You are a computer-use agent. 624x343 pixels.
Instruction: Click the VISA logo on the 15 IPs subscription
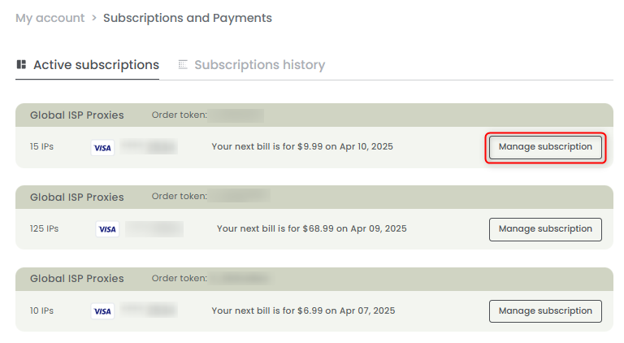[x=102, y=148]
